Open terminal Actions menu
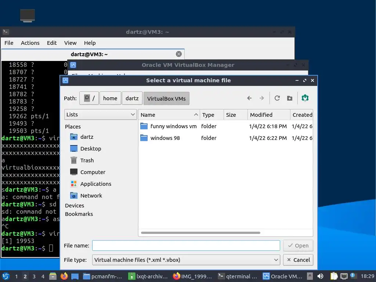Screen dimensions: 376x282 point(30,43)
